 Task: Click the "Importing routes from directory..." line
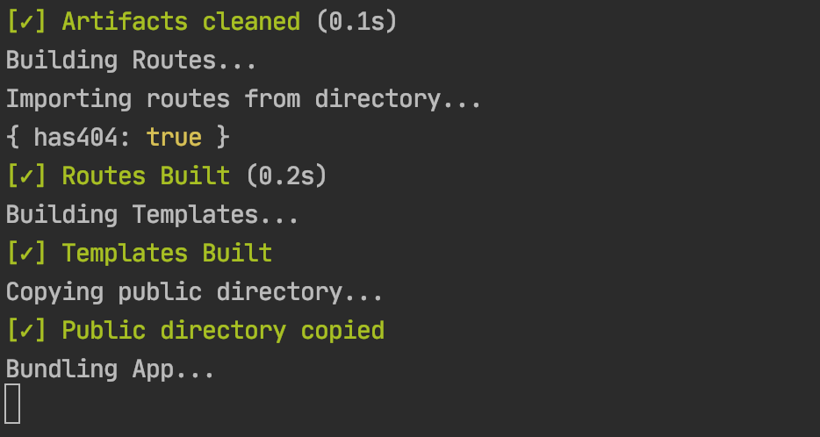(243, 99)
